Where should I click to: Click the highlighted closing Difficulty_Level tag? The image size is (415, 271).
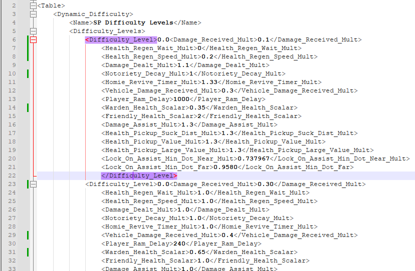pyautogui.click(x=139, y=175)
